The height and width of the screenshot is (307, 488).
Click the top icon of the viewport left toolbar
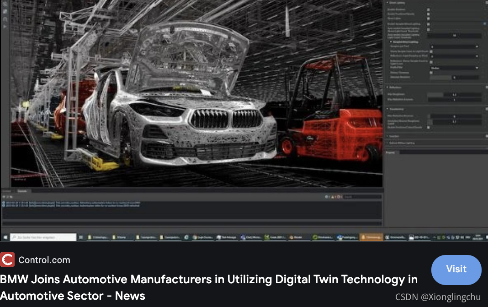tap(5, 4)
